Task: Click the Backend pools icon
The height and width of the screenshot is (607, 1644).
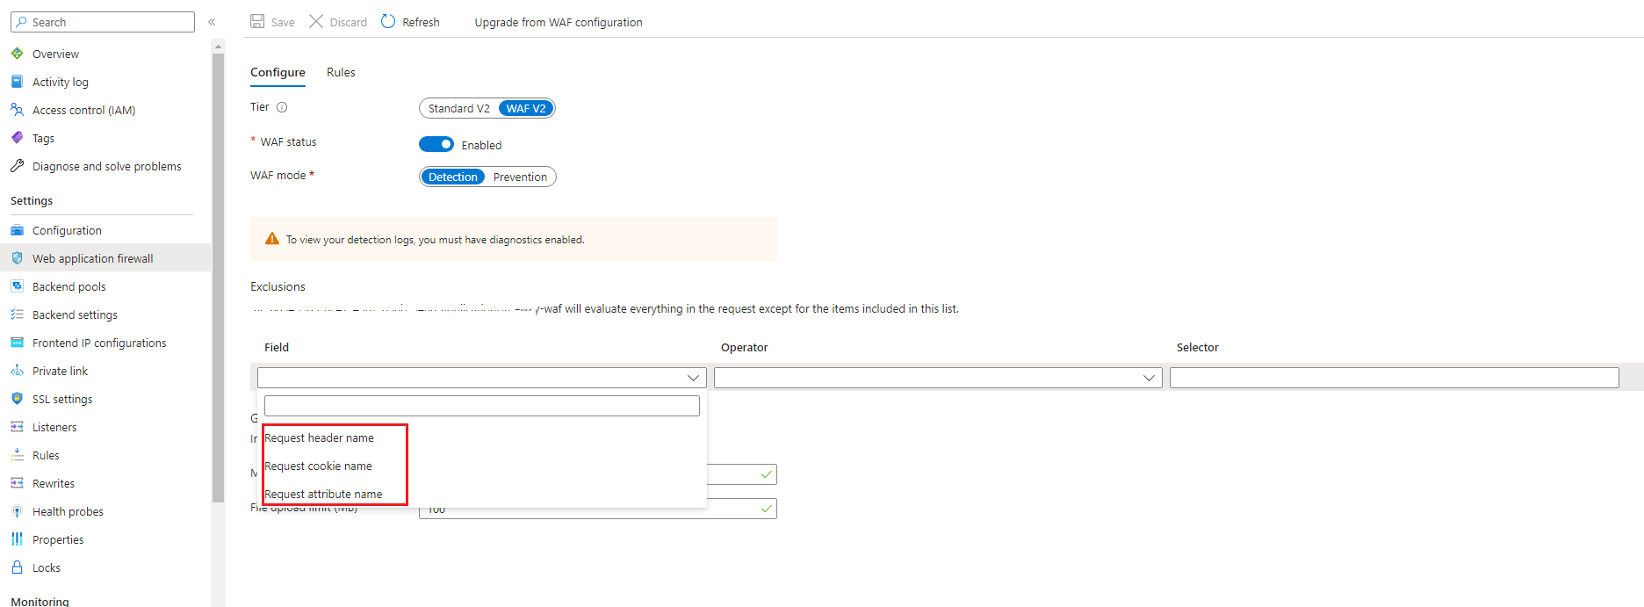Action: pyautogui.click(x=17, y=286)
